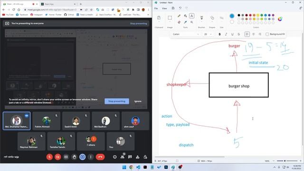Select the Fill bucket tool in Paint
The height and width of the screenshot is (171, 304).
185,16
